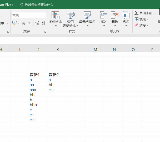Select the cell 'ccc' in column K

(58, 89)
